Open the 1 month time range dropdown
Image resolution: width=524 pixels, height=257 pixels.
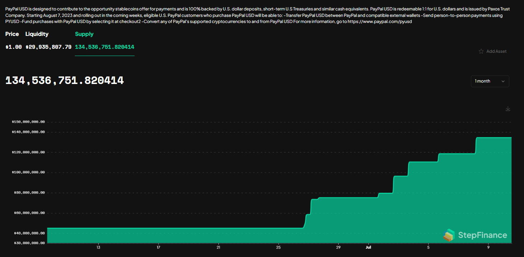pos(490,81)
